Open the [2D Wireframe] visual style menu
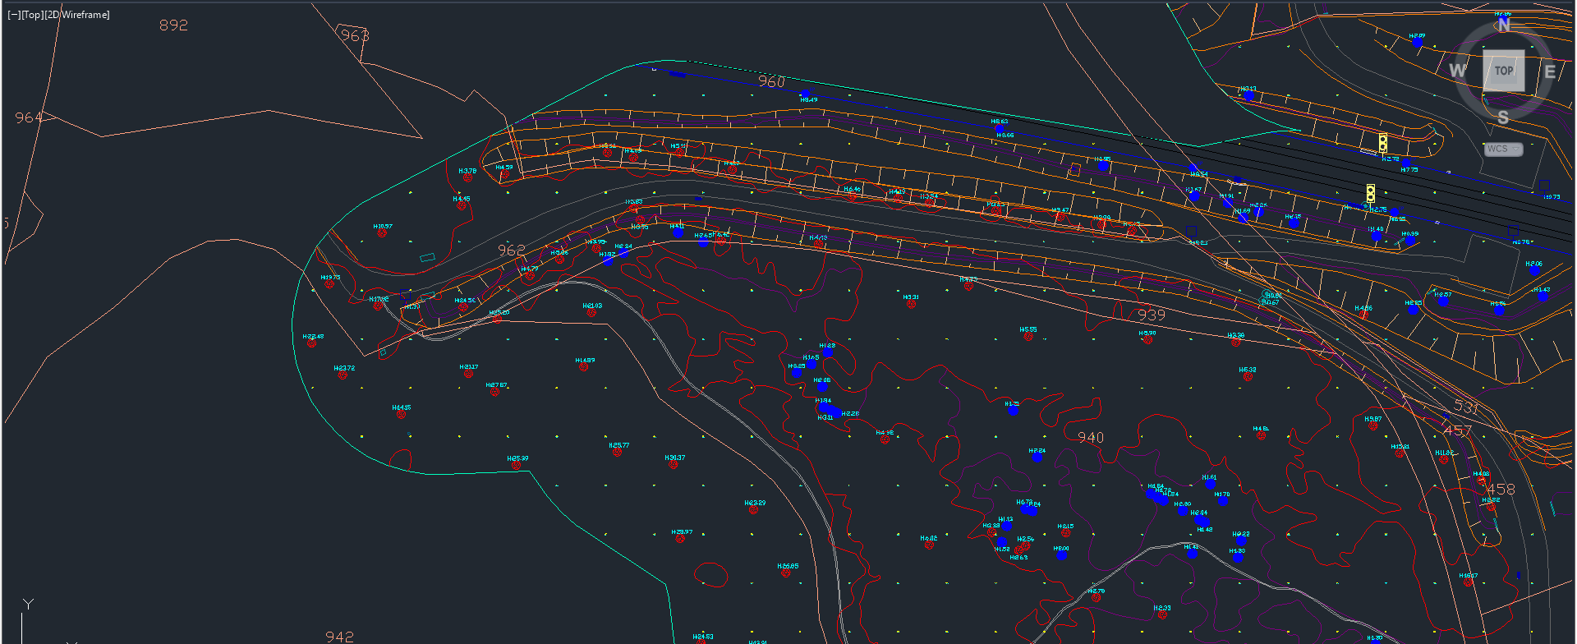Image resolution: width=1577 pixels, height=644 pixels. (x=78, y=15)
